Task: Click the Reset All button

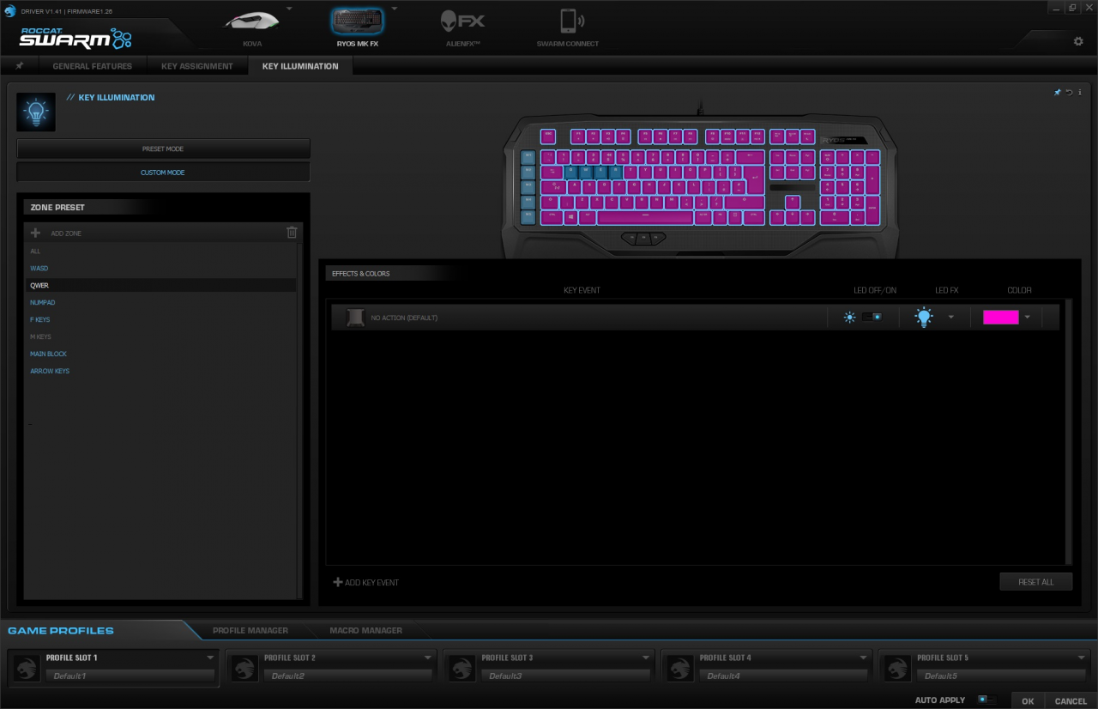Action: 1036,582
